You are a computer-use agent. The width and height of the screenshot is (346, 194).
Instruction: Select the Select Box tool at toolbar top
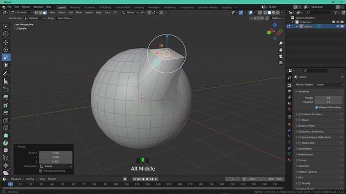(x=6, y=26)
